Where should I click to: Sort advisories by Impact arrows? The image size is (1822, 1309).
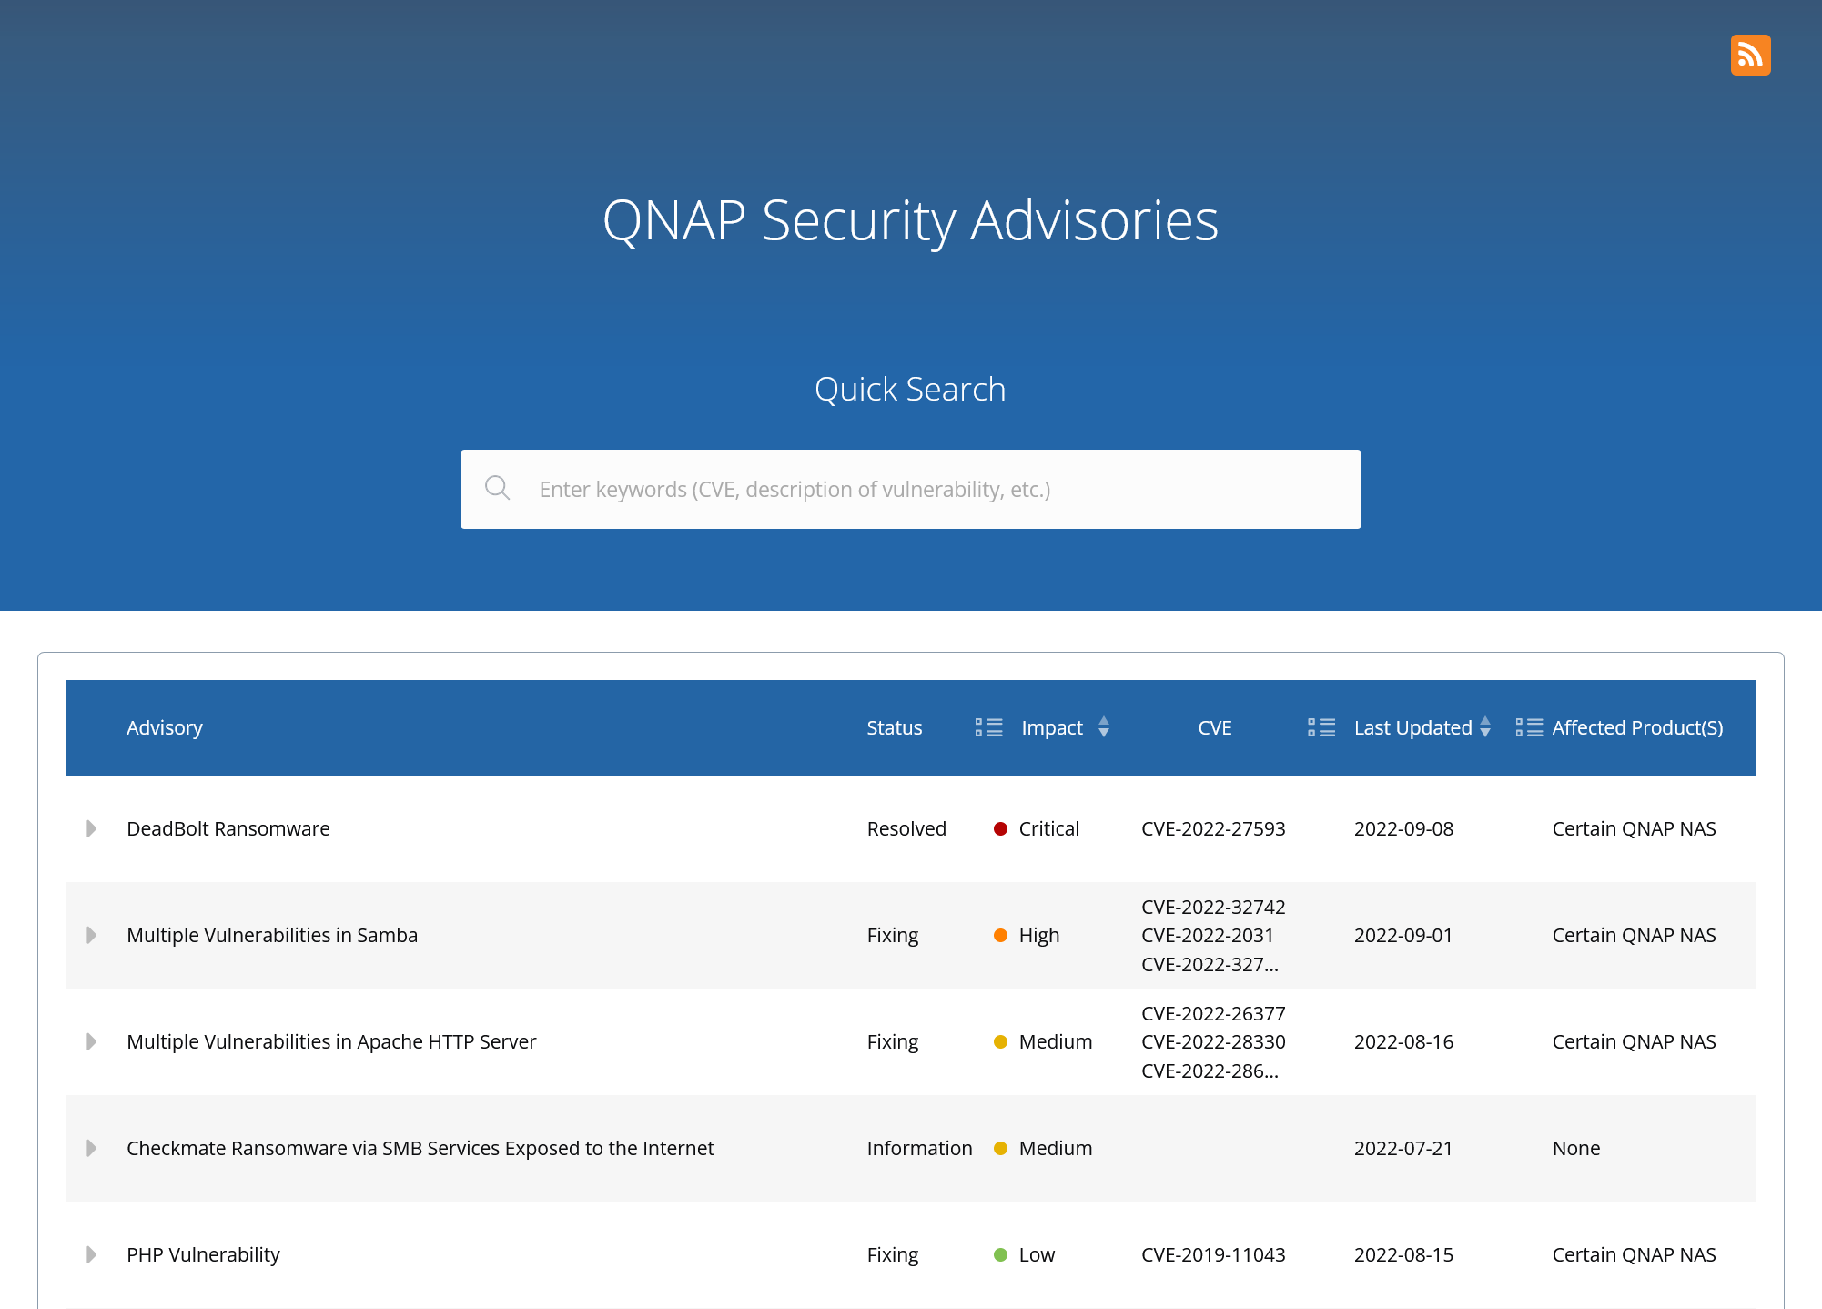click(1103, 727)
